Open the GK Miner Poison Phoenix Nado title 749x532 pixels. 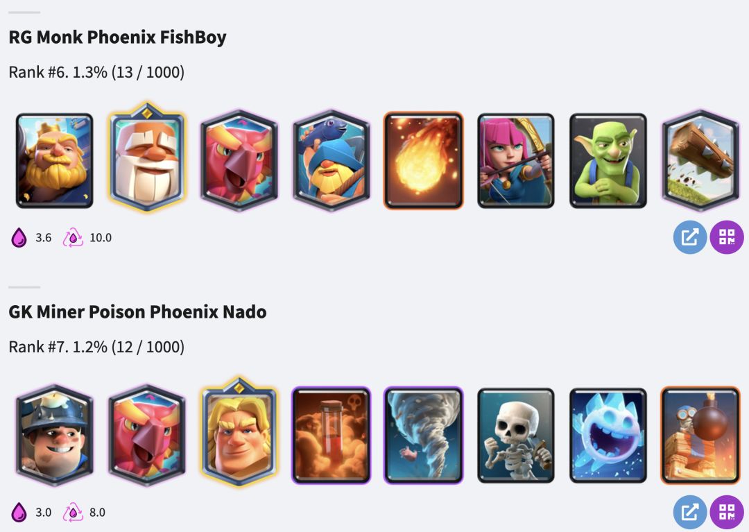pos(137,312)
